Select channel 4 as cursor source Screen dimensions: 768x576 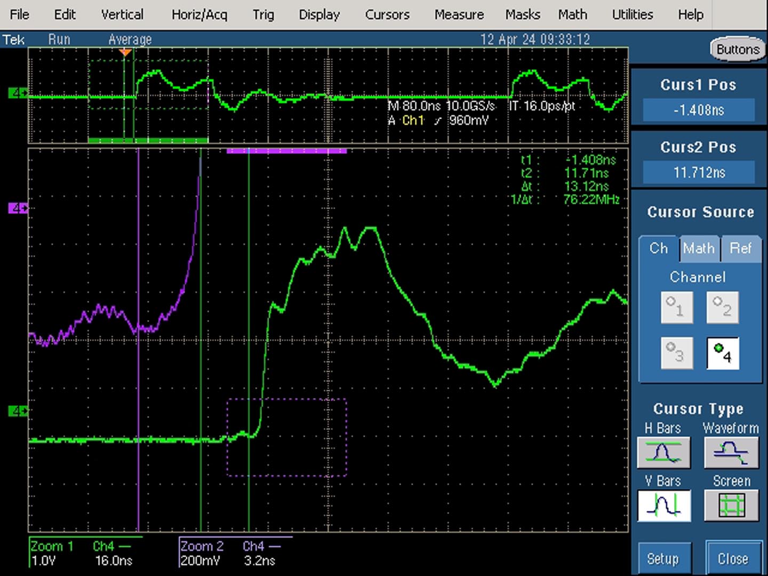point(723,353)
